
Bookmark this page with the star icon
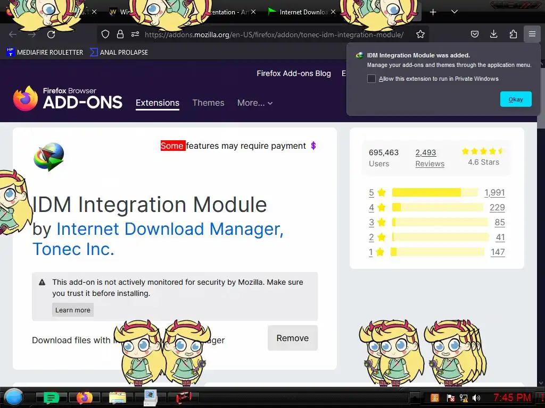[420, 34]
